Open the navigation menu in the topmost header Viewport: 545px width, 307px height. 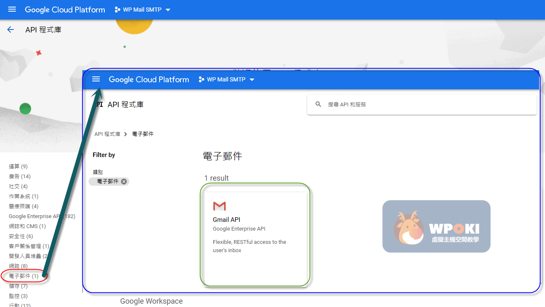point(12,10)
